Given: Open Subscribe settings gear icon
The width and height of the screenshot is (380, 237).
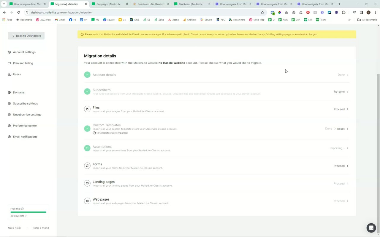Looking at the screenshot, I should 9,103.
